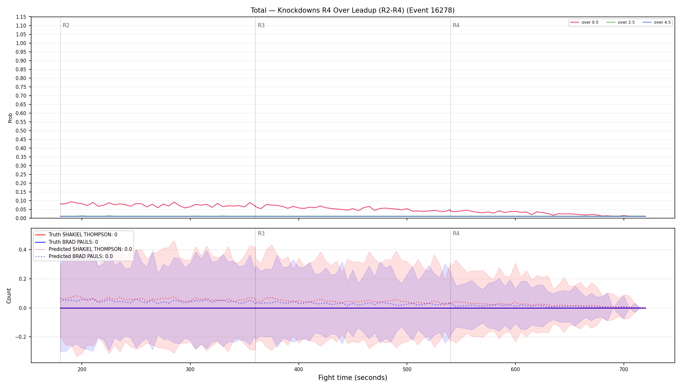682x389 pixels.
Task: Click the 0.90 tick on the Prob axis
Action: click(x=21, y=61)
